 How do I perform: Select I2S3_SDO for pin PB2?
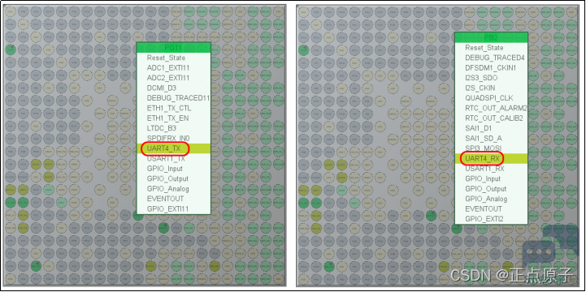pos(491,78)
